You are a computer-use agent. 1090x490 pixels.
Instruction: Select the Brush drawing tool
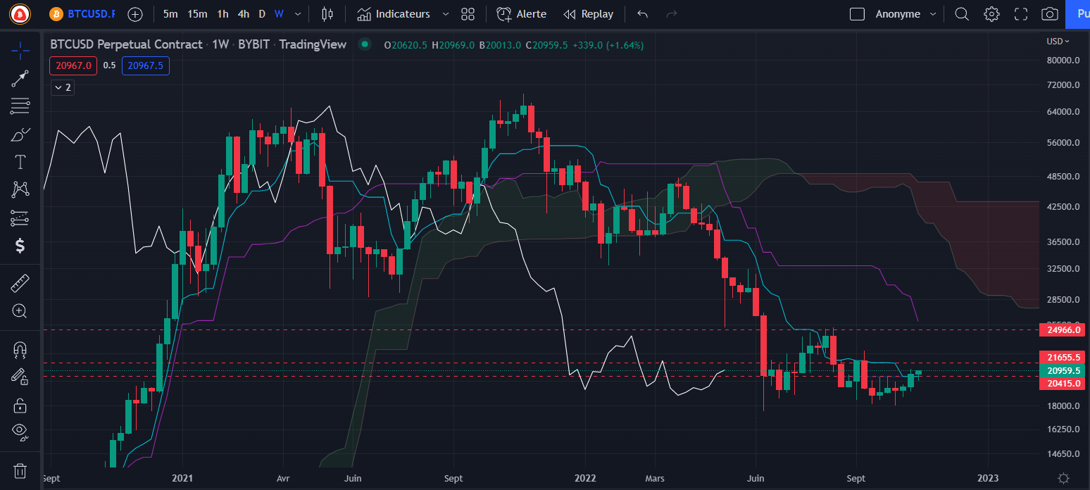tap(20, 134)
